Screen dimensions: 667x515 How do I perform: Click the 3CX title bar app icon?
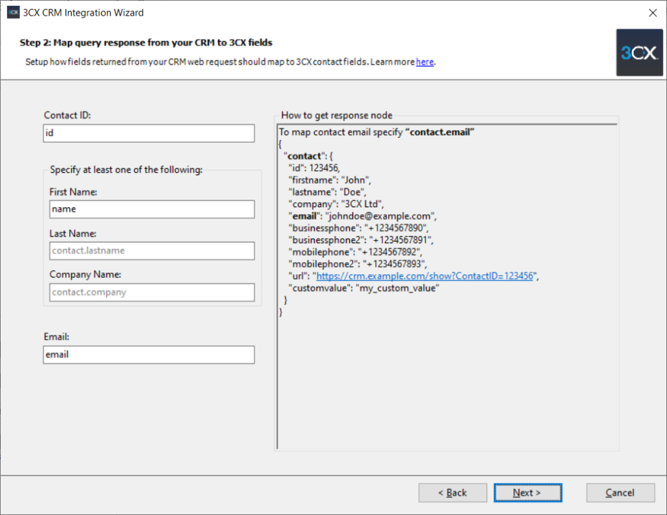click(13, 12)
